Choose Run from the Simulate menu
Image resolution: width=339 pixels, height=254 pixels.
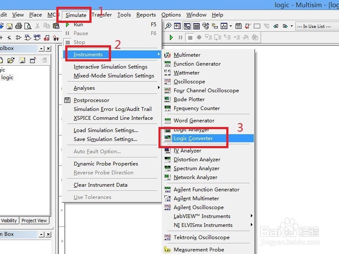112,25
